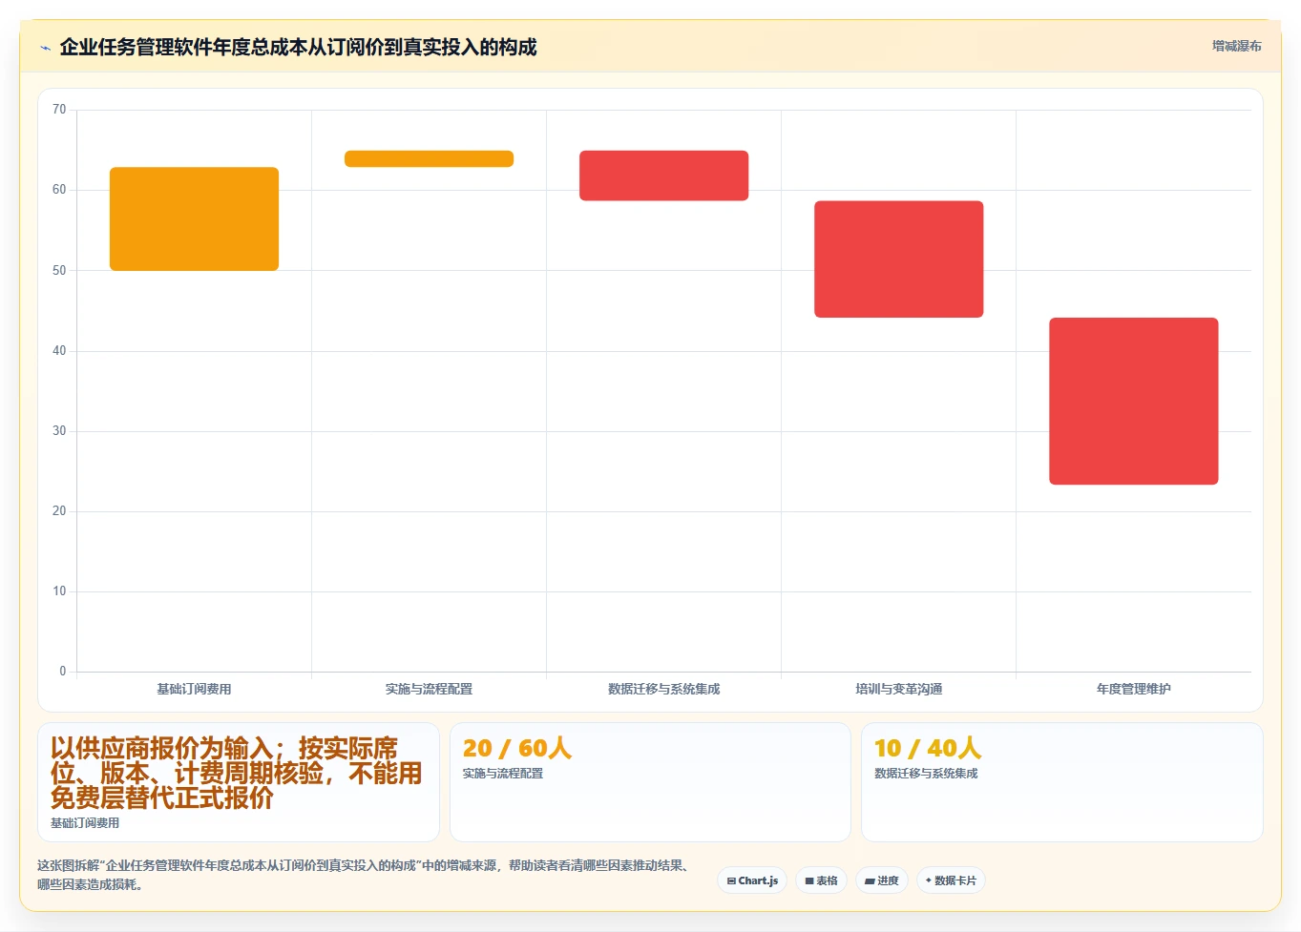Click the 60 value on the y-axis
1301x932 pixels.
tap(59, 190)
